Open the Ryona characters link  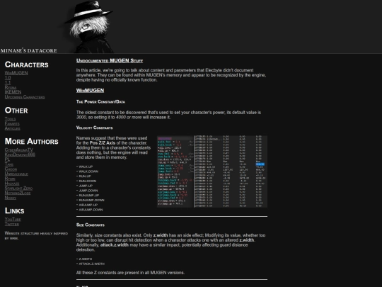point(11,87)
